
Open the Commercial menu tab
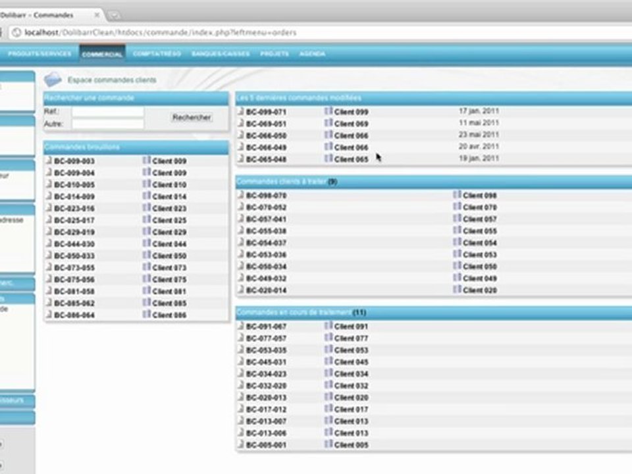(x=102, y=54)
